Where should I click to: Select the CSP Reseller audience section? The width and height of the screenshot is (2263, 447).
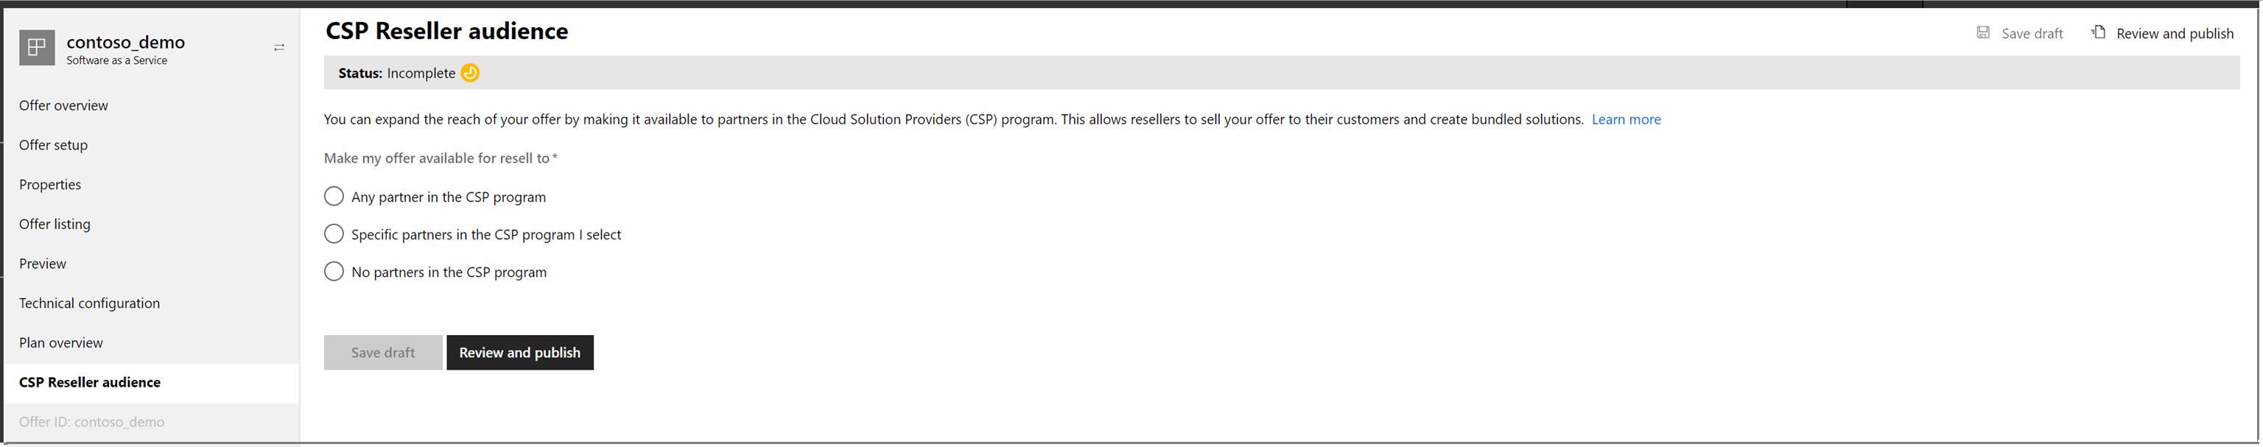point(90,382)
